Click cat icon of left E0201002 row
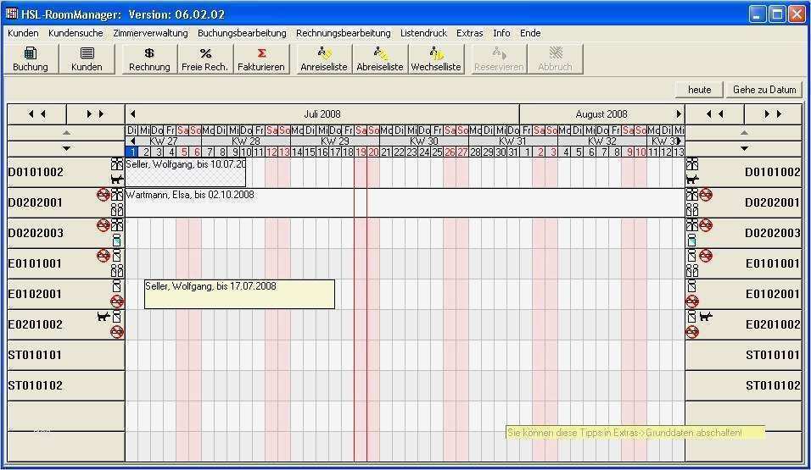The height and width of the screenshot is (470, 811). (x=103, y=316)
